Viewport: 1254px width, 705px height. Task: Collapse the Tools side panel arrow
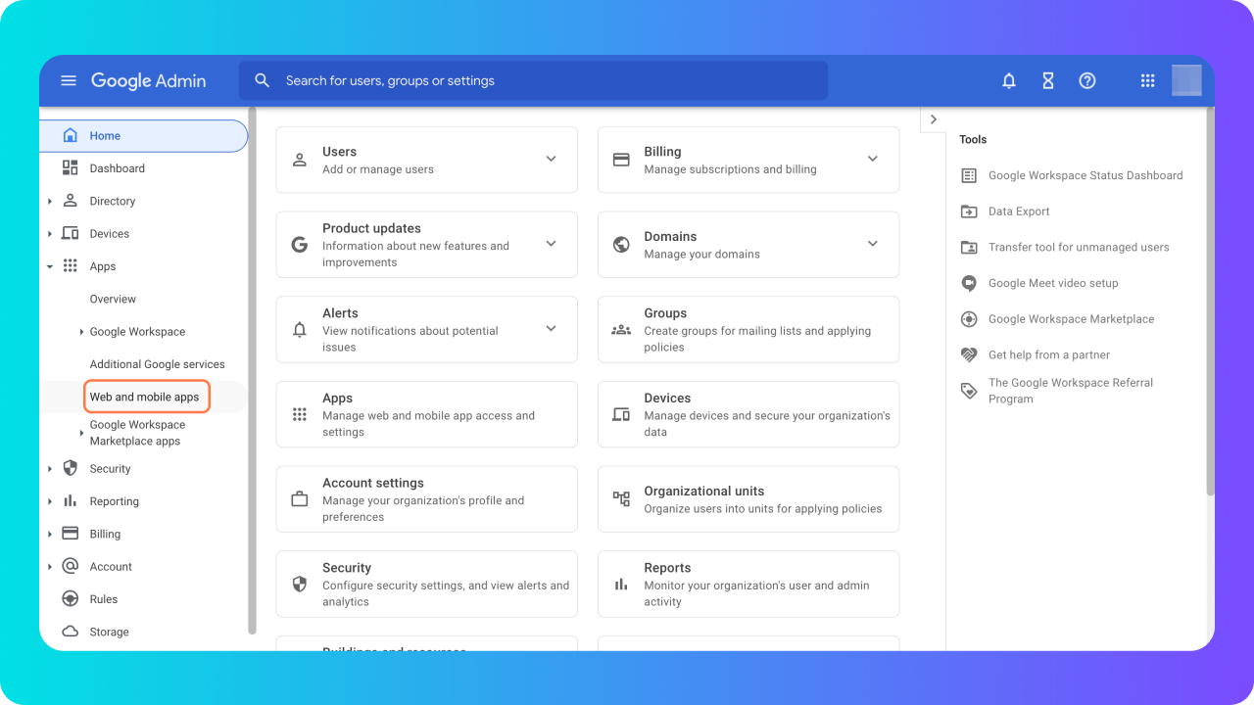(934, 119)
